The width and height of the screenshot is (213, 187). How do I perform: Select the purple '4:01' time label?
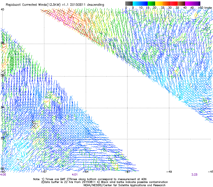tap(75, 175)
